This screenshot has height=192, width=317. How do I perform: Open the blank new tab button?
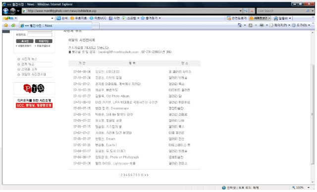(x=96, y=26)
